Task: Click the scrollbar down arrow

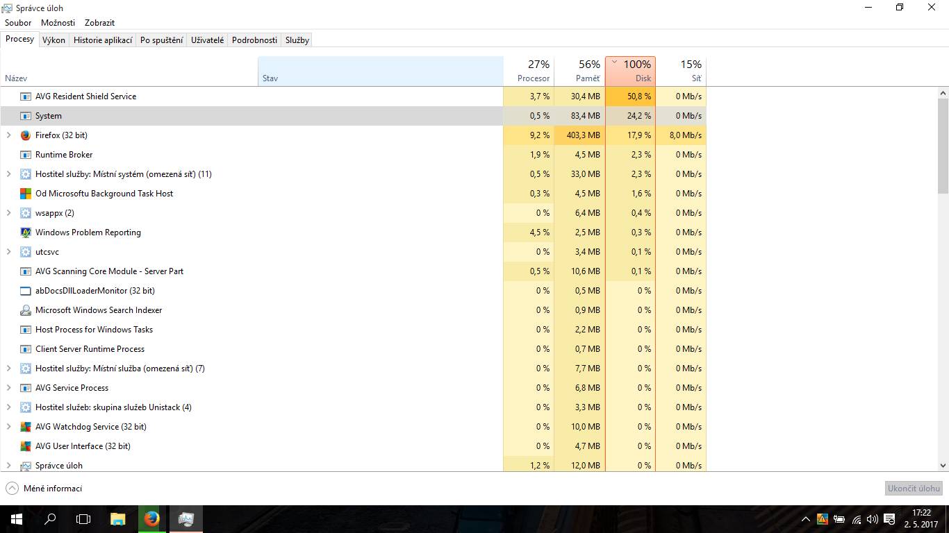Action: pos(943,466)
